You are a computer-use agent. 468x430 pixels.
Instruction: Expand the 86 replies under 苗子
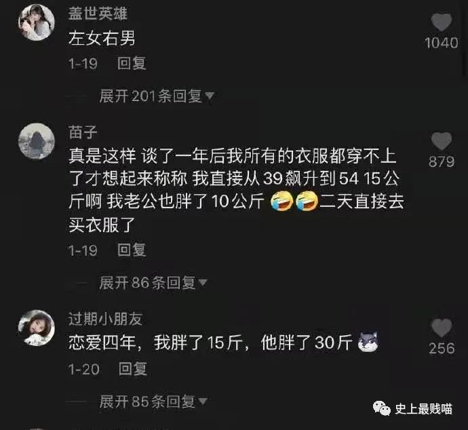153,283
